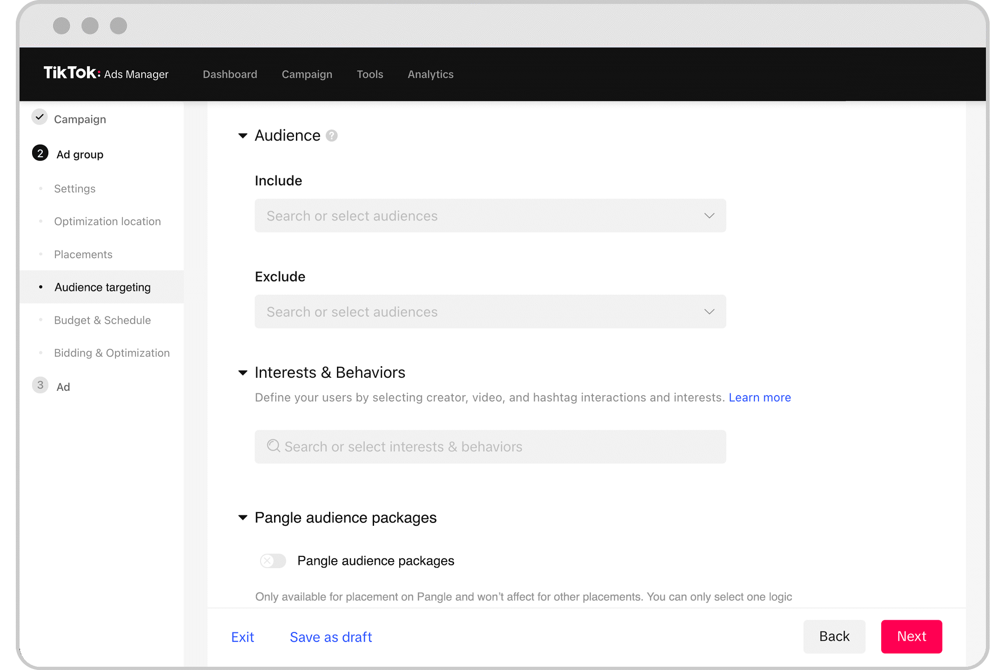Open the Include audiences dropdown chevron

709,216
